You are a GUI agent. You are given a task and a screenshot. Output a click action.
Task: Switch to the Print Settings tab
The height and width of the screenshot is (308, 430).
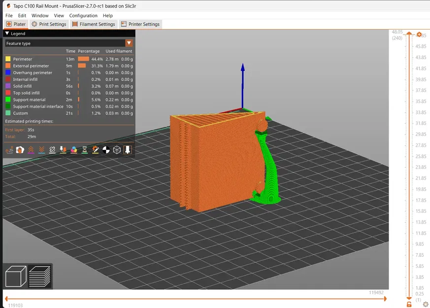point(49,24)
